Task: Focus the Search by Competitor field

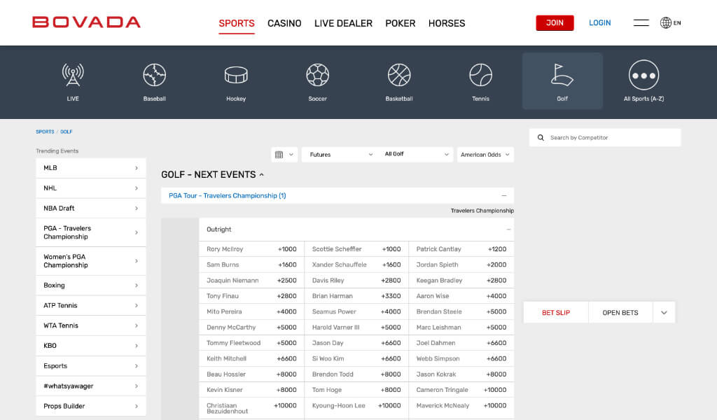Action: click(x=605, y=138)
